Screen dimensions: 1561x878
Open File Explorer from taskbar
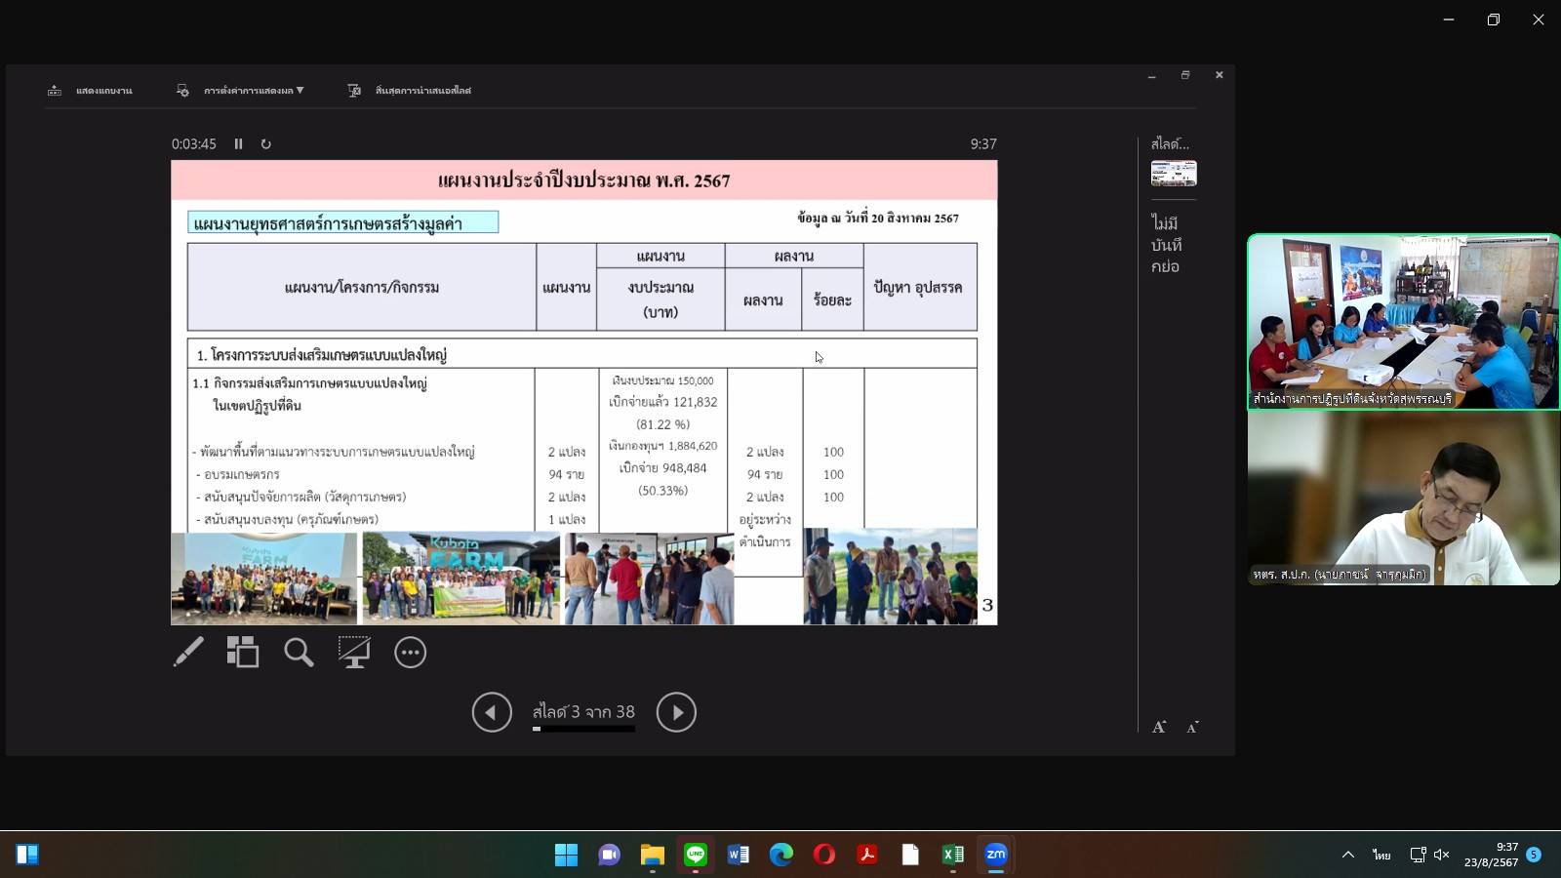tap(652, 855)
